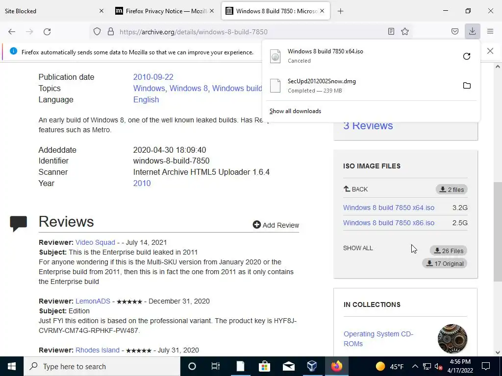Viewport: 502px width, 376px height.
Task: Open Task View on the taskbar
Action: pyautogui.click(x=216, y=366)
